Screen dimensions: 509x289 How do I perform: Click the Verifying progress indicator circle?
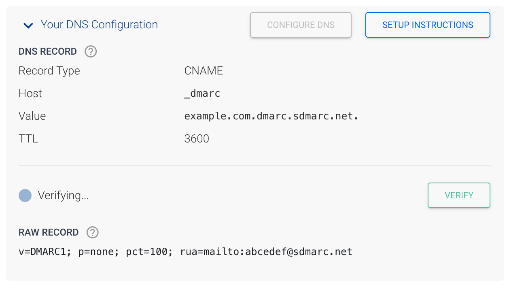pos(25,195)
